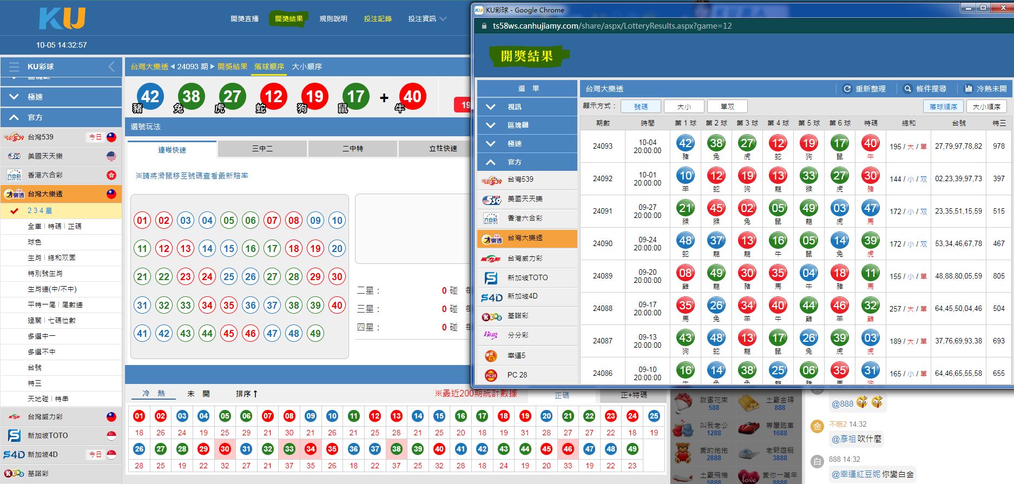Open 幸運5 in popup menu list

click(x=527, y=355)
